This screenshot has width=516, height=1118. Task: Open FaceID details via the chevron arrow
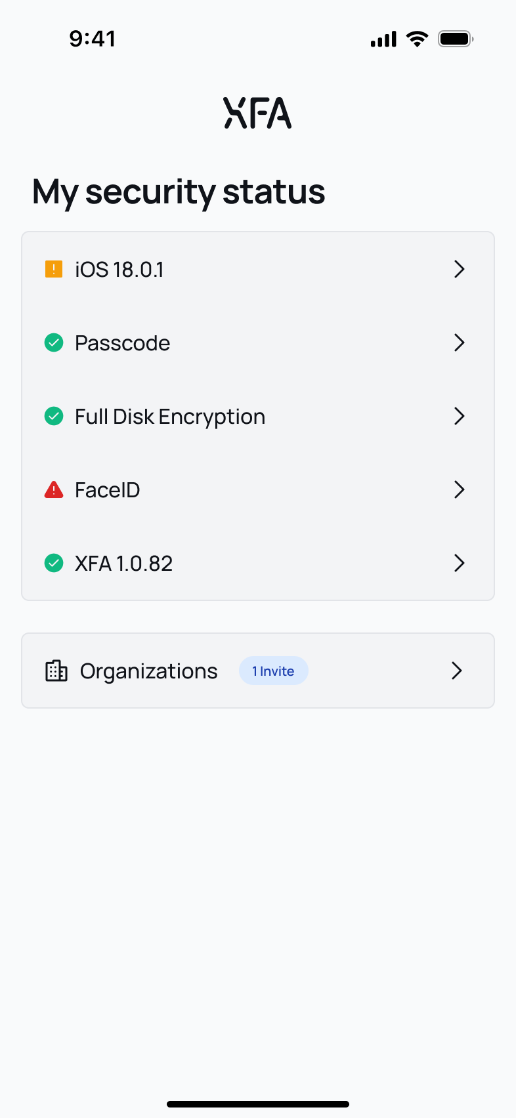pos(460,489)
